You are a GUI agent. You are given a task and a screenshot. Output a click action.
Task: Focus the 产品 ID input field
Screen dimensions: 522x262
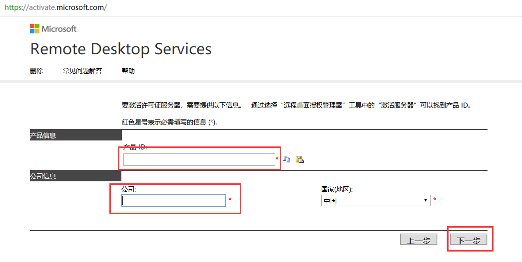point(199,160)
